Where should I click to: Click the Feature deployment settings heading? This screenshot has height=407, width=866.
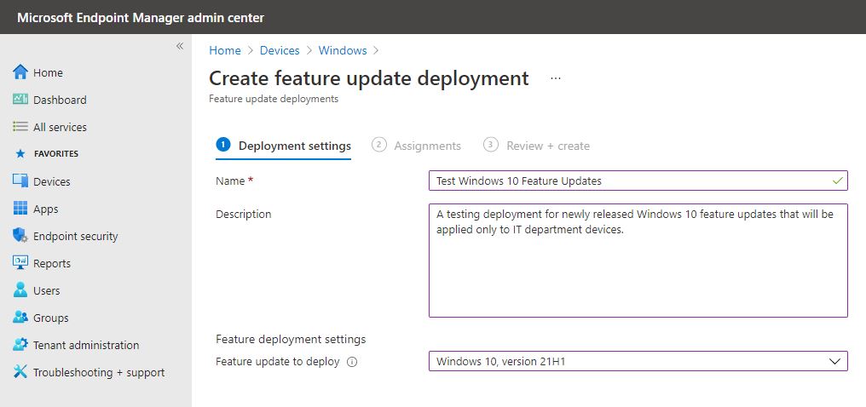(x=291, y=339)
